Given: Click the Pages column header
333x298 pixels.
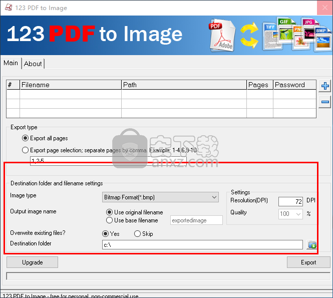Looking at the screenshot, I should pyautogui.click(x=260, y=85).
